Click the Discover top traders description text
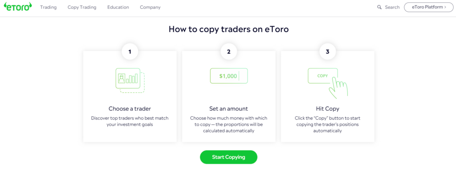This screenshot has width=456, height=170. coord(130,122)
